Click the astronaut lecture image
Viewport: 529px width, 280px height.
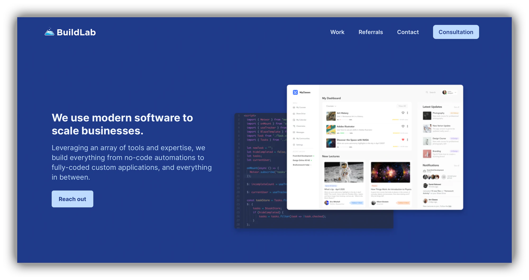[344, 172]
